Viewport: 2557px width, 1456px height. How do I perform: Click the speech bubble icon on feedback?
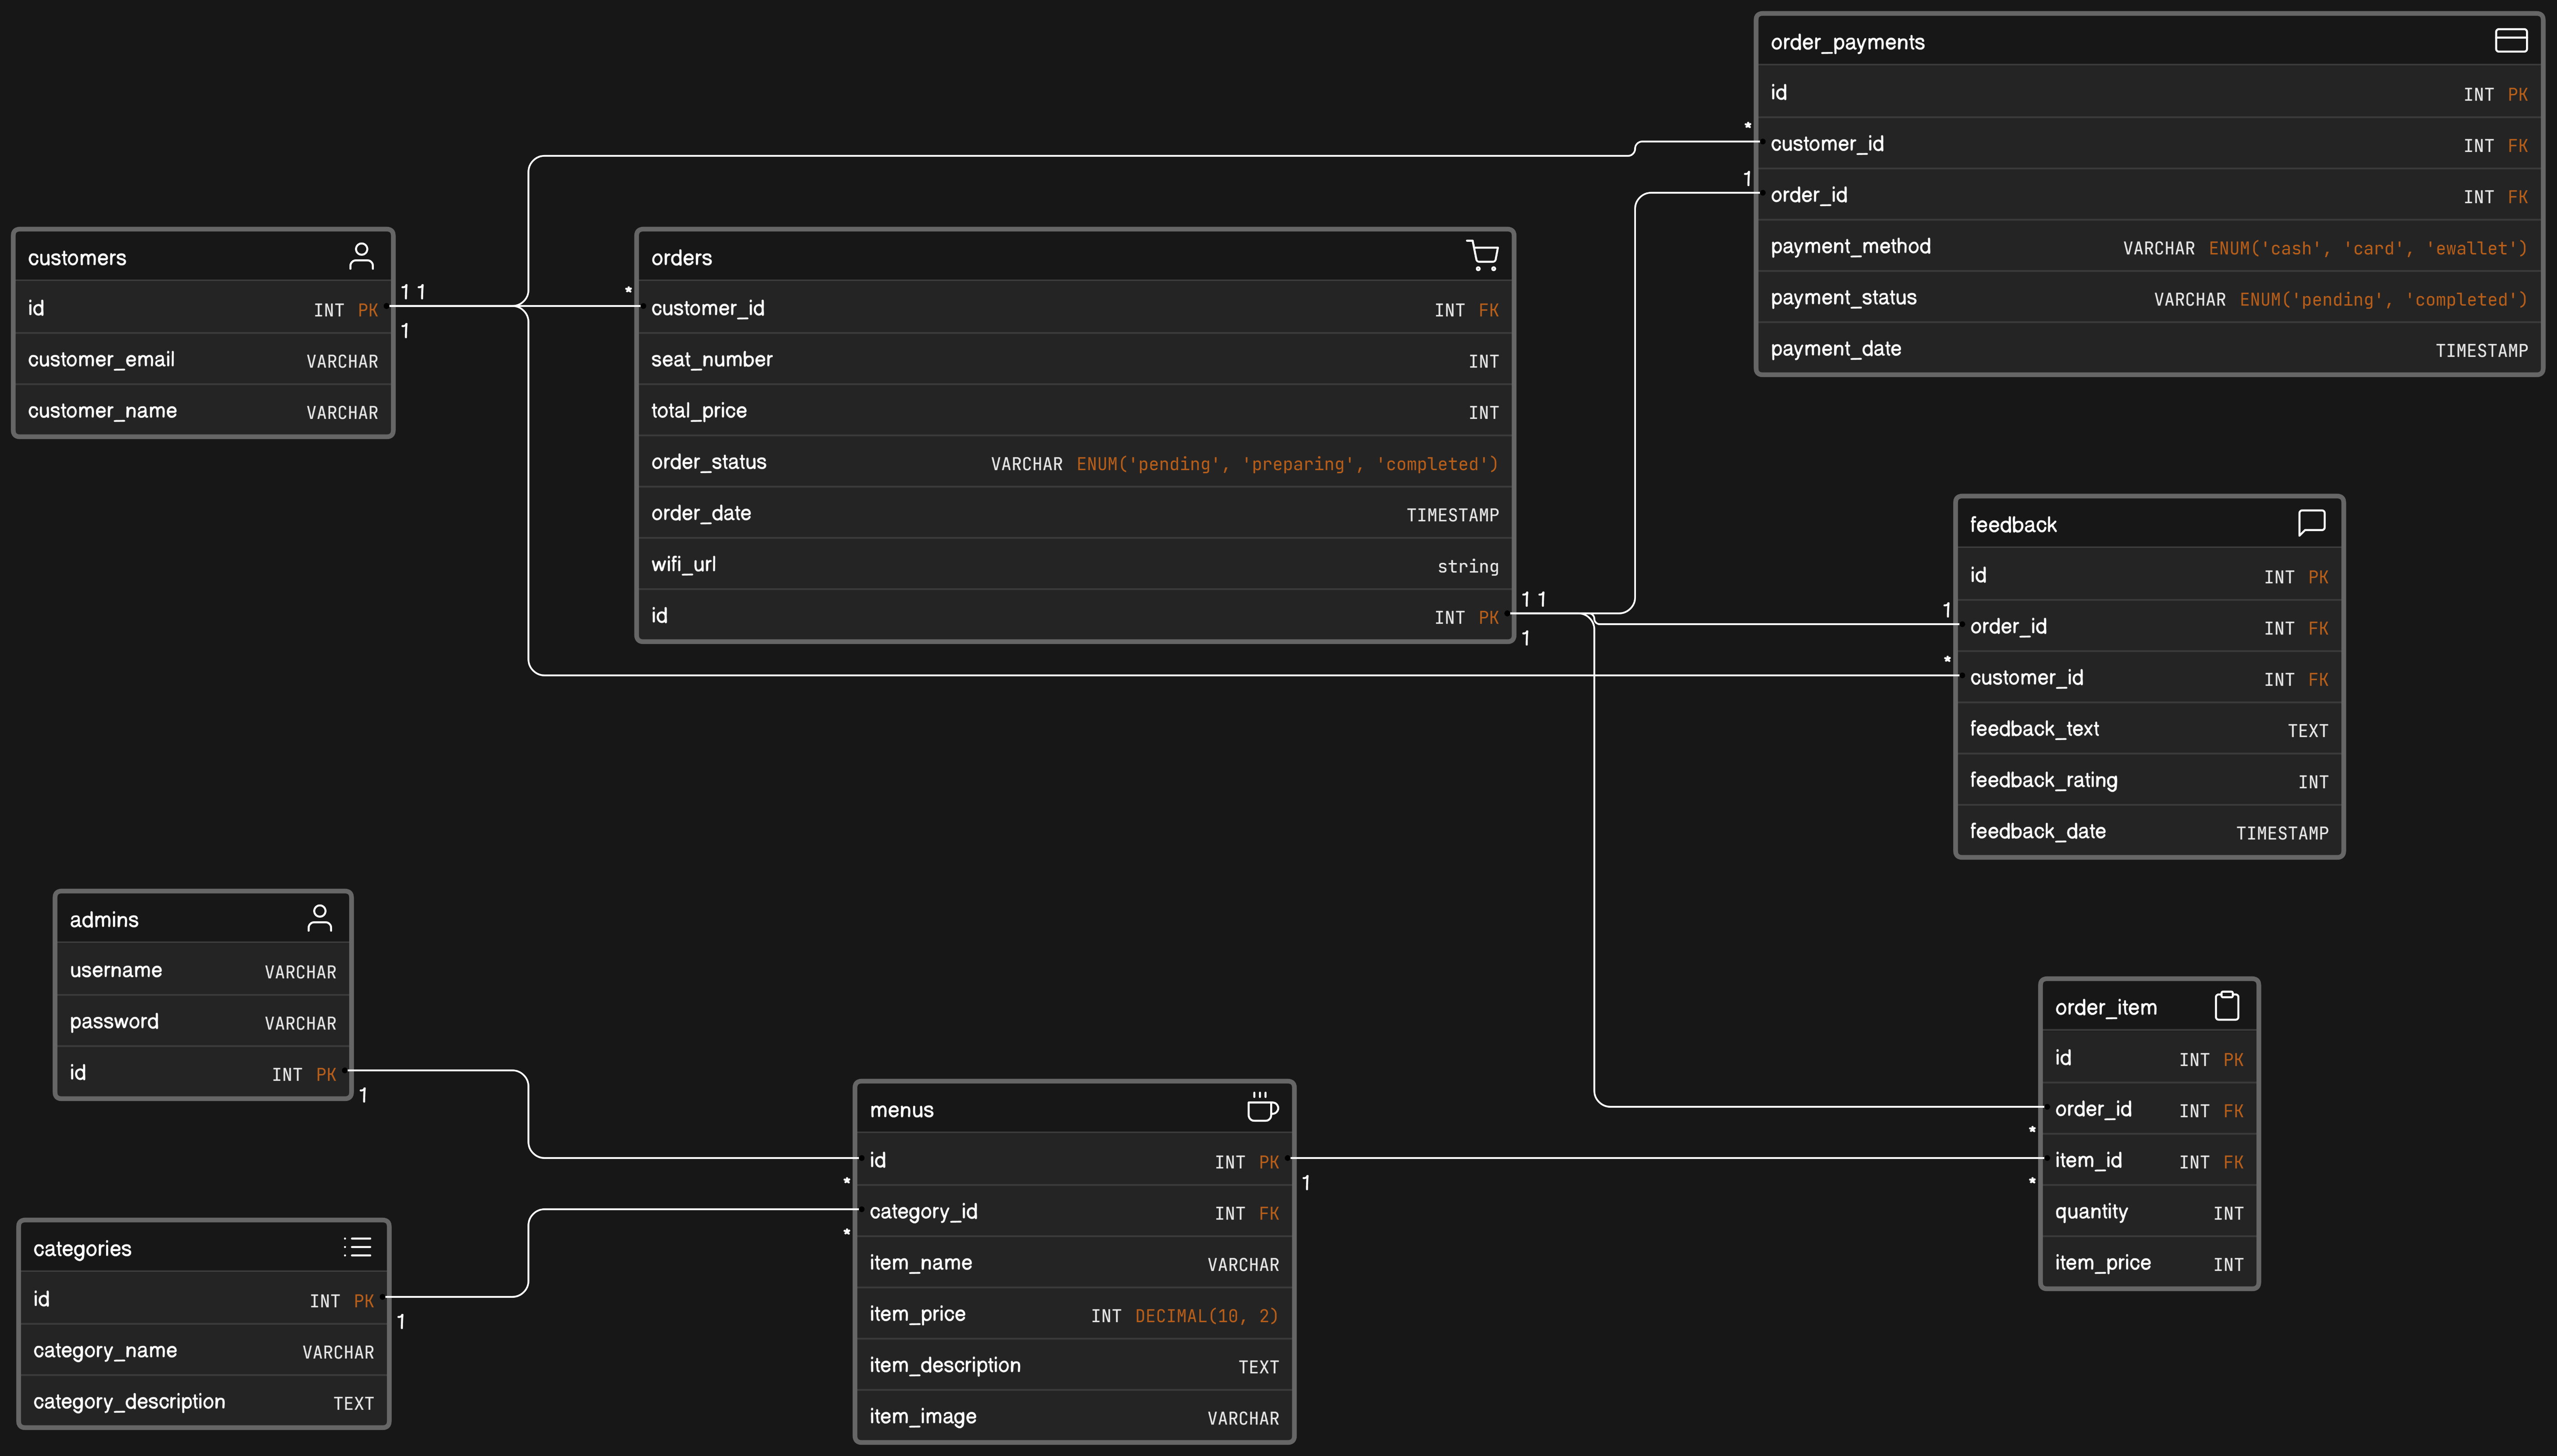pos(2311,523)
